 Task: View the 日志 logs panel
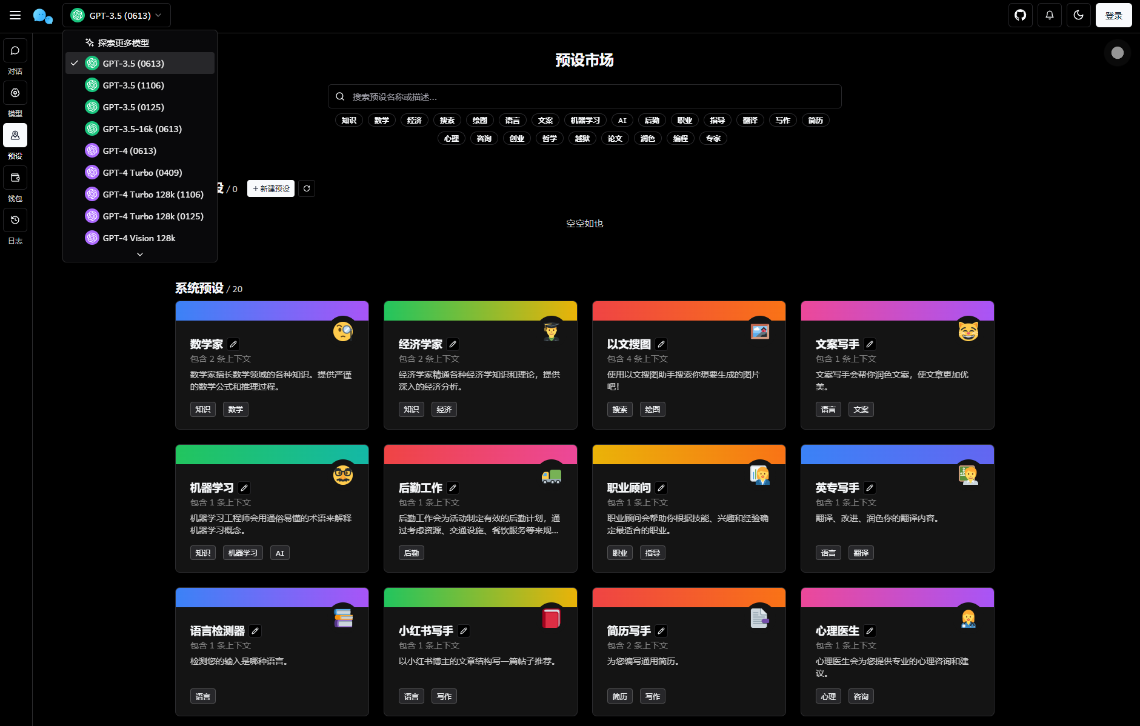click(15, 220)
